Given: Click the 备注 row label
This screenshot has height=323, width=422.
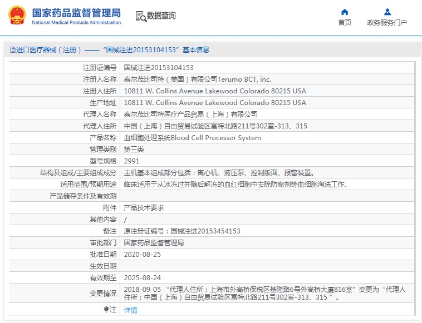Looking at the screenshot, I should 110,231.
